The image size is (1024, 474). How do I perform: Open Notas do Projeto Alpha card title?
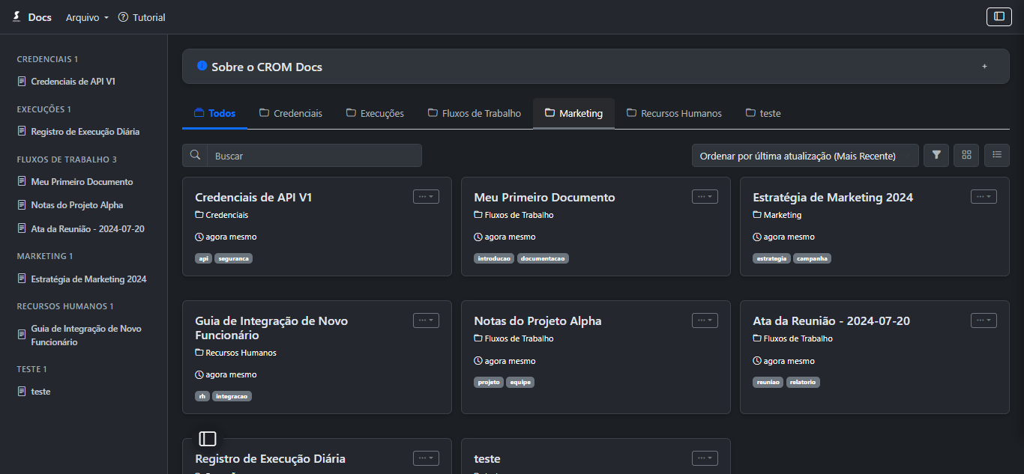pos(537,321)
